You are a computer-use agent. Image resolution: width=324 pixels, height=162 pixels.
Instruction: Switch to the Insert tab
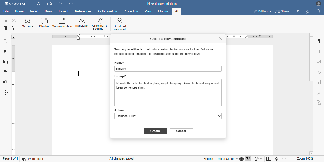(34, 11)
